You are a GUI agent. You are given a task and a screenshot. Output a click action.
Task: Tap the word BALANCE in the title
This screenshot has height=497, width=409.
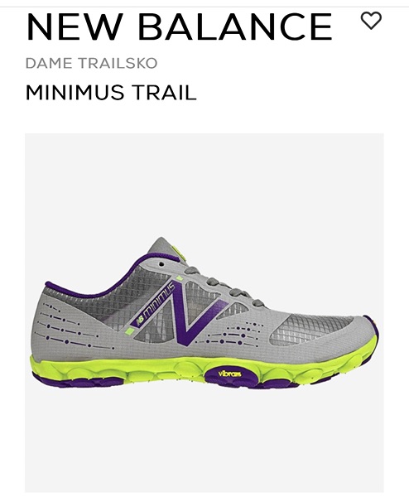(x=235, y=27)
